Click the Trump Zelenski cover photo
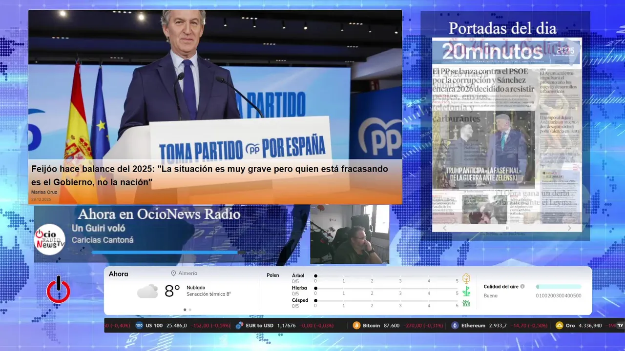The width and height of the screenshot is (625, 351). 484,150
